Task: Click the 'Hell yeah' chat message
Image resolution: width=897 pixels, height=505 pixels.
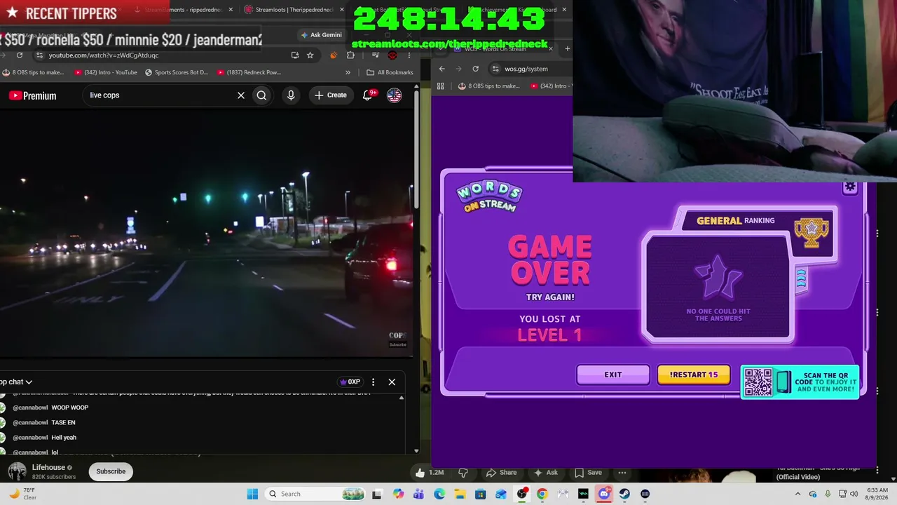Action: click(64, 438)
